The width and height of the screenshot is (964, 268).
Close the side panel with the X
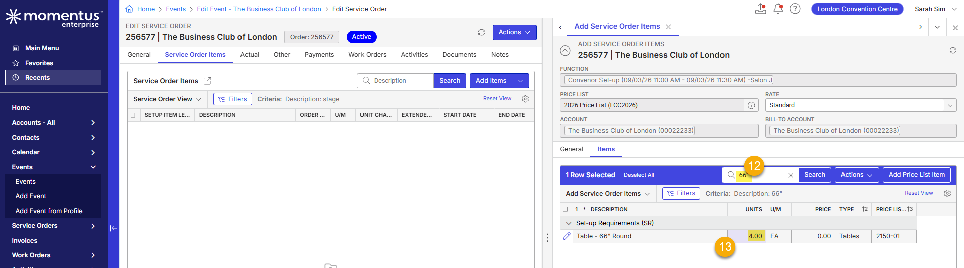point(955,27)
